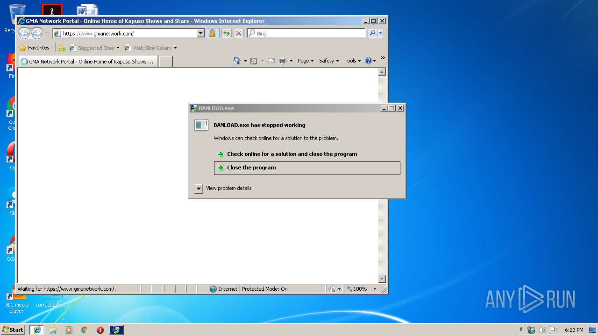Expand the Home button dropdown arrow
The height and width of the screenshot is (336, 598).
pos(245,61)
